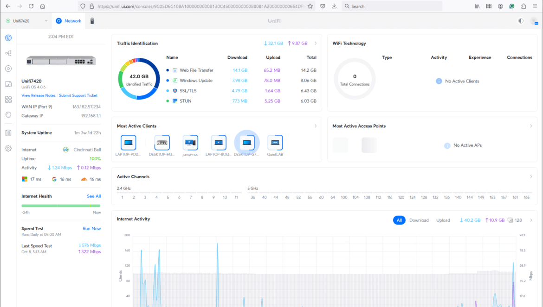Select the STUN traffic row
543x307 pixels.
pos(241,101)
